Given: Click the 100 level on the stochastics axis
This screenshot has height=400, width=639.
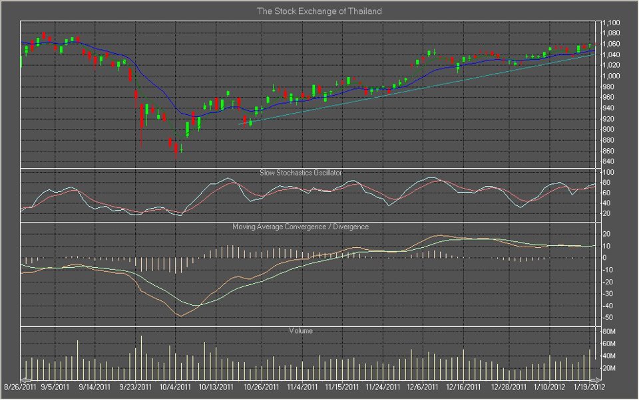Looking at the screenshot, I should 608,173.
